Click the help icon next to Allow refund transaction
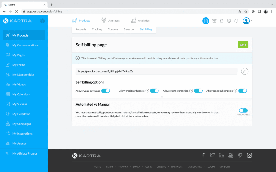This screenshot has height=172, width=276. tap(191, 91)
